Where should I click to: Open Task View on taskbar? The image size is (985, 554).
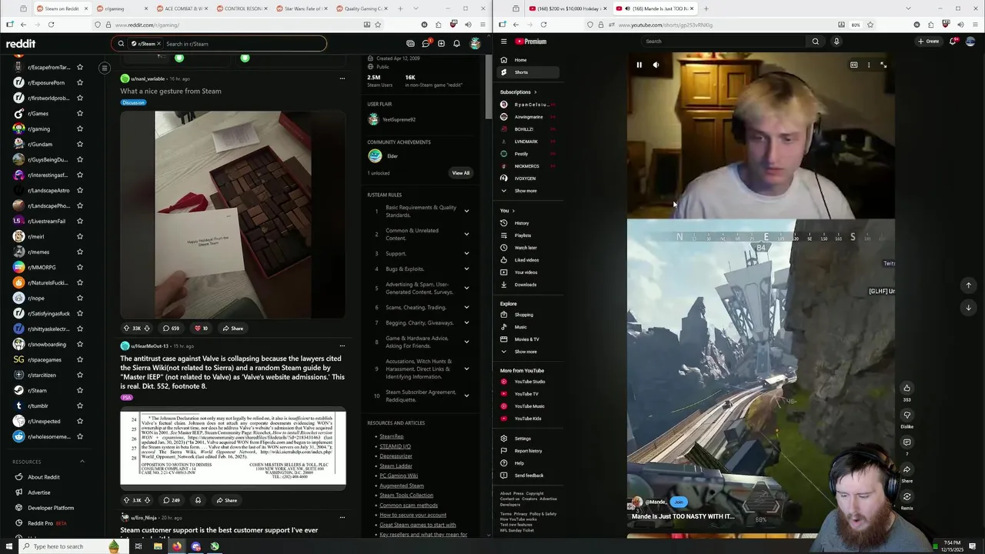139,546
